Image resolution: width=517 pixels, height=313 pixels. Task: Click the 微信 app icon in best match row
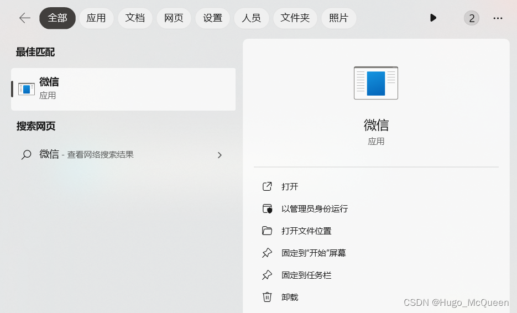pyautogui.click(x=27, y=89)
